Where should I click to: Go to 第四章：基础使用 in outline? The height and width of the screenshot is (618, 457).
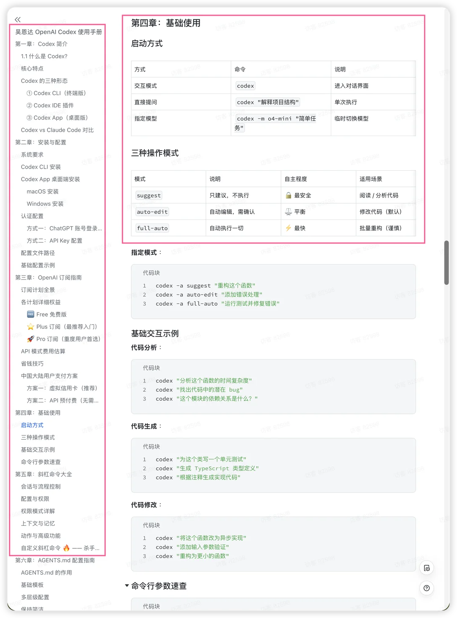(x=38, y=413)
